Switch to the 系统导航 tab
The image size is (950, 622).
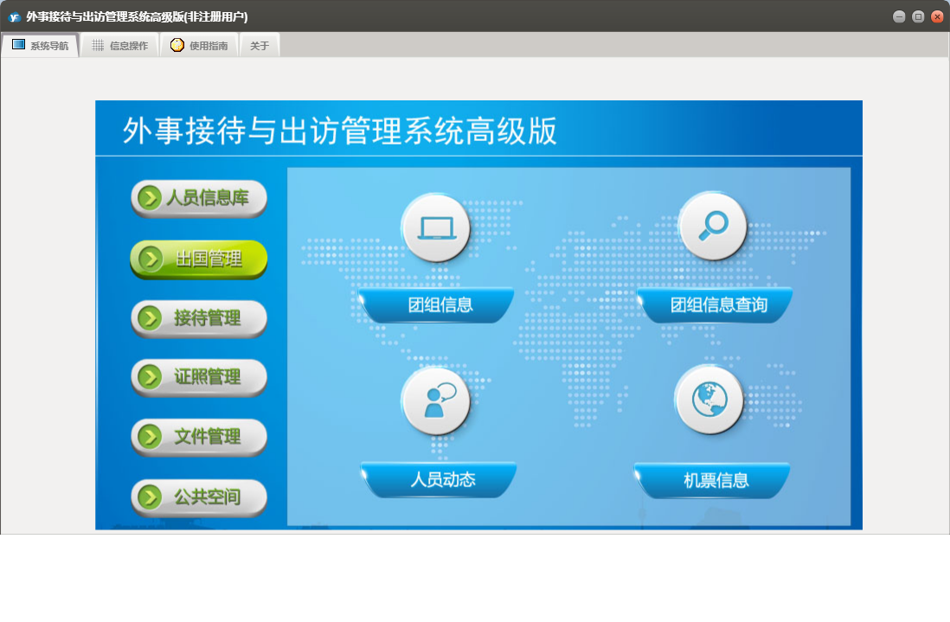[40, 46]
